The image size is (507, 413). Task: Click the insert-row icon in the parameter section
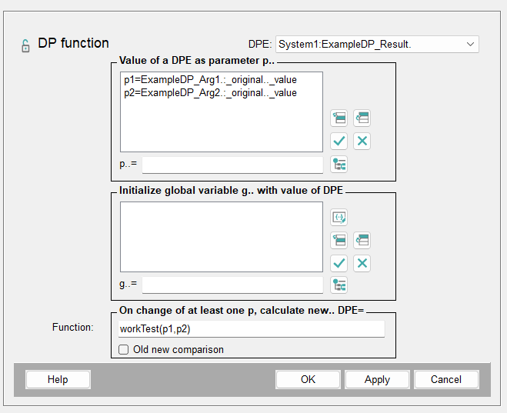click(339, 118)
